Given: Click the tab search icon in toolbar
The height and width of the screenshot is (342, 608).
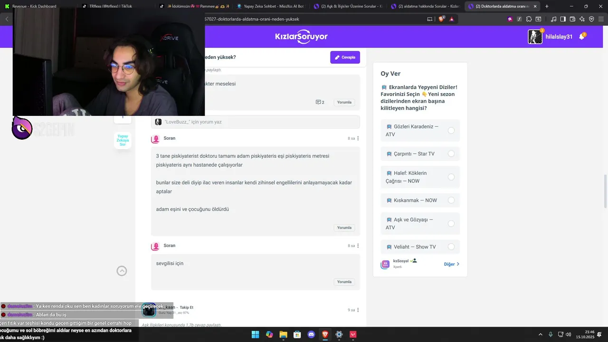Looking at the screenshot, I should tap(538, 19).
